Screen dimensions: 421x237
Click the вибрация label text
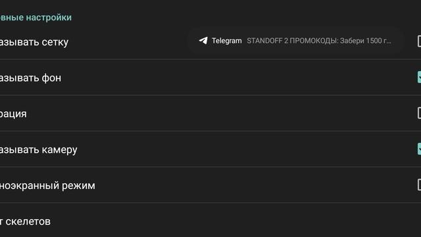[13, 114]
